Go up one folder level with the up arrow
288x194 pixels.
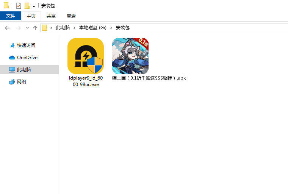pos(35,28)
